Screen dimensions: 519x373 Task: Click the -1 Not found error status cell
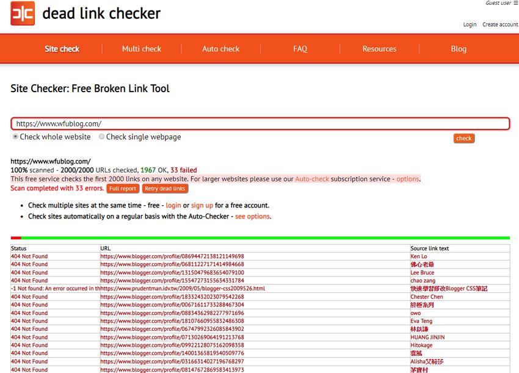(x=56, y=289)
